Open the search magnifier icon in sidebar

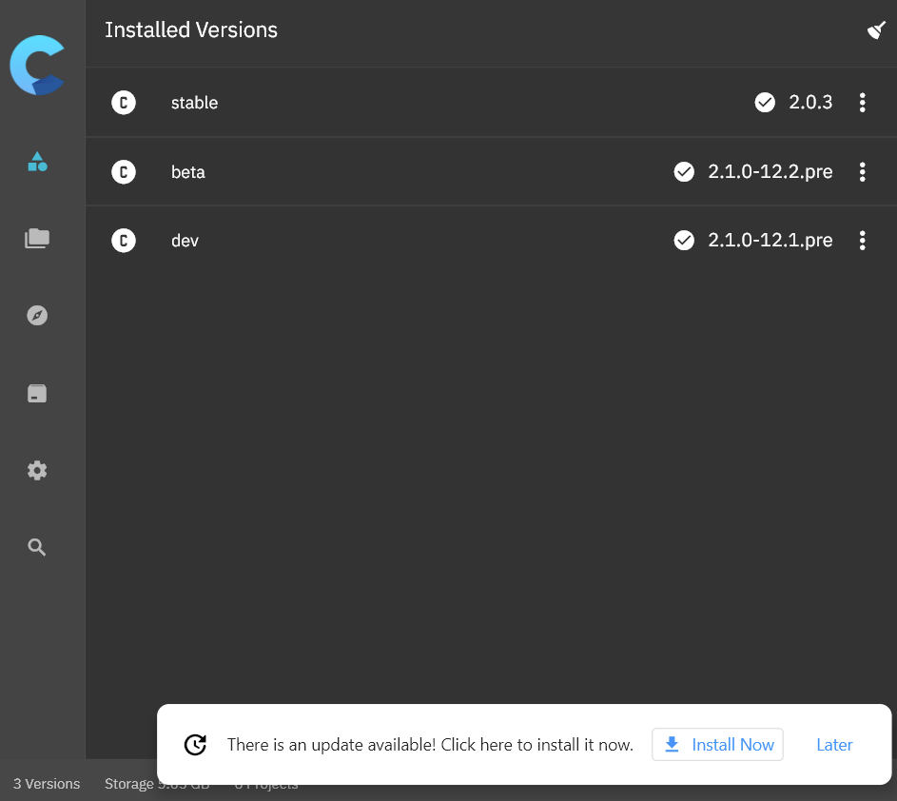37,547
